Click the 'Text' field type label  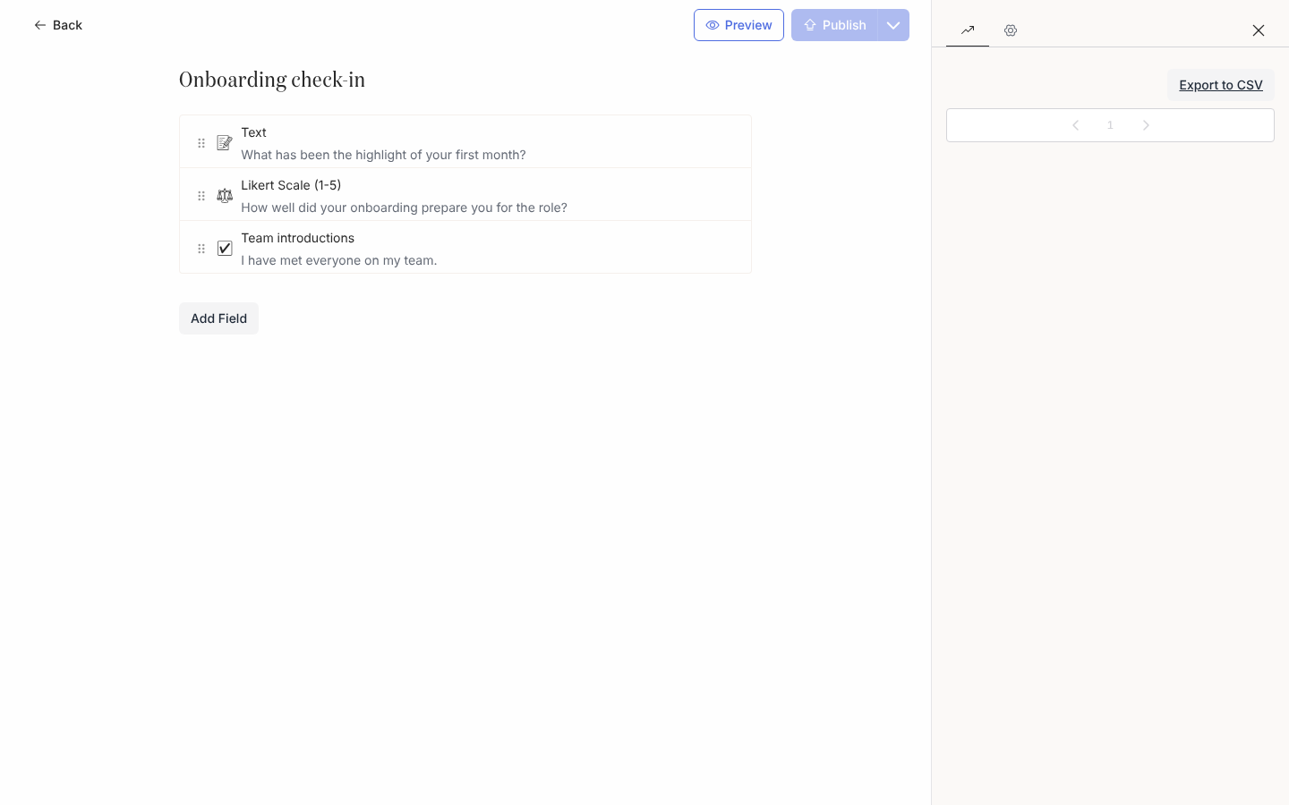[253, 132]
